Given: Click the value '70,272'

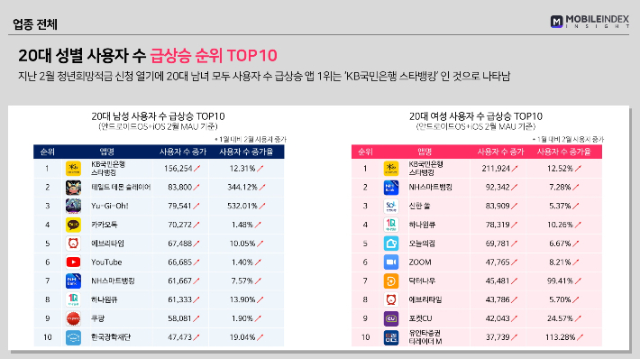Looking at the screenshot, I should [179, 225].
